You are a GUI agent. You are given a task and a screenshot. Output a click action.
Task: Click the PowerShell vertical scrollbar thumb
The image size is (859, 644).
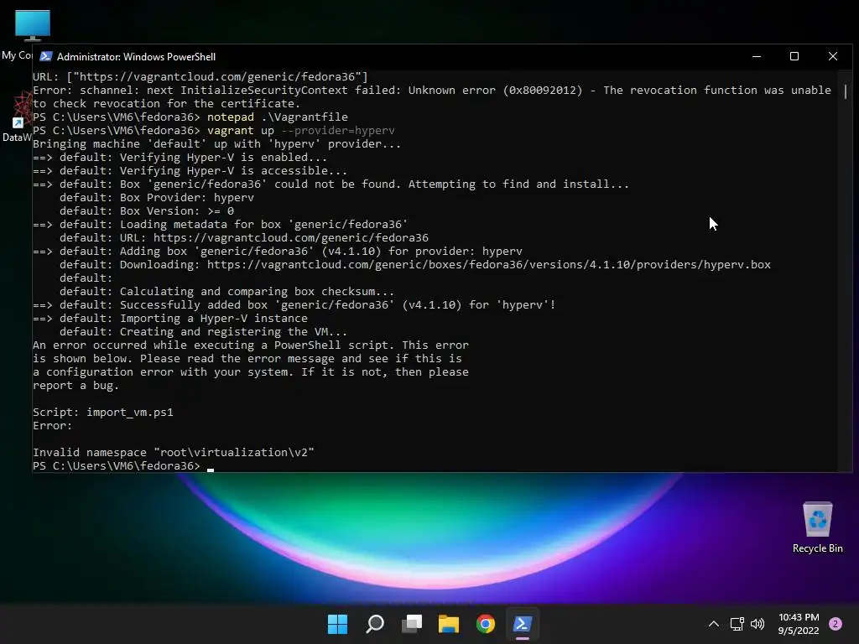[846, 91]
